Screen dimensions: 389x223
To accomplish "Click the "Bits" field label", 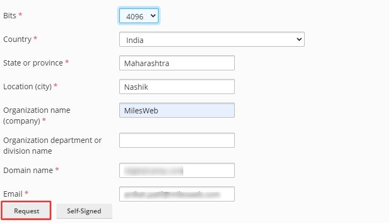I will (10, 16).
